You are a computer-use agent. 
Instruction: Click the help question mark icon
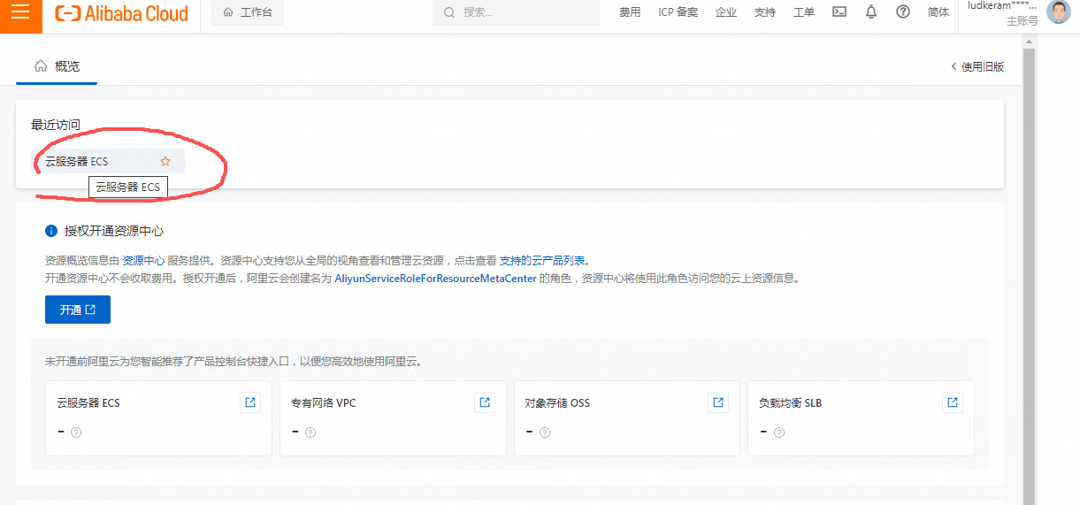coord(903,12)
